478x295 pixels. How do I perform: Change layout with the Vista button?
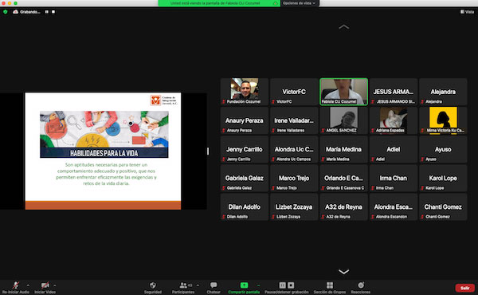click(468, 12)
